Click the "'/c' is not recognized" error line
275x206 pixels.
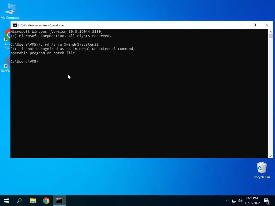coord(73,49)
